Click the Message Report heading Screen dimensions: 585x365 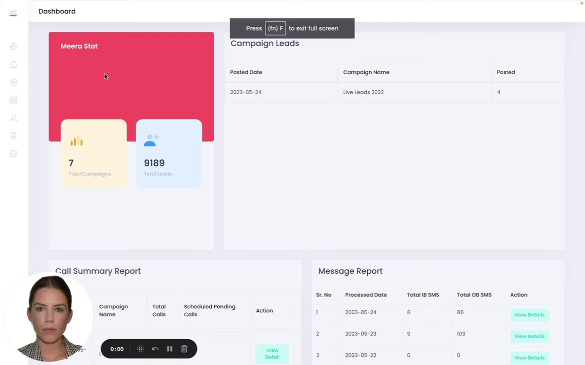350,271
